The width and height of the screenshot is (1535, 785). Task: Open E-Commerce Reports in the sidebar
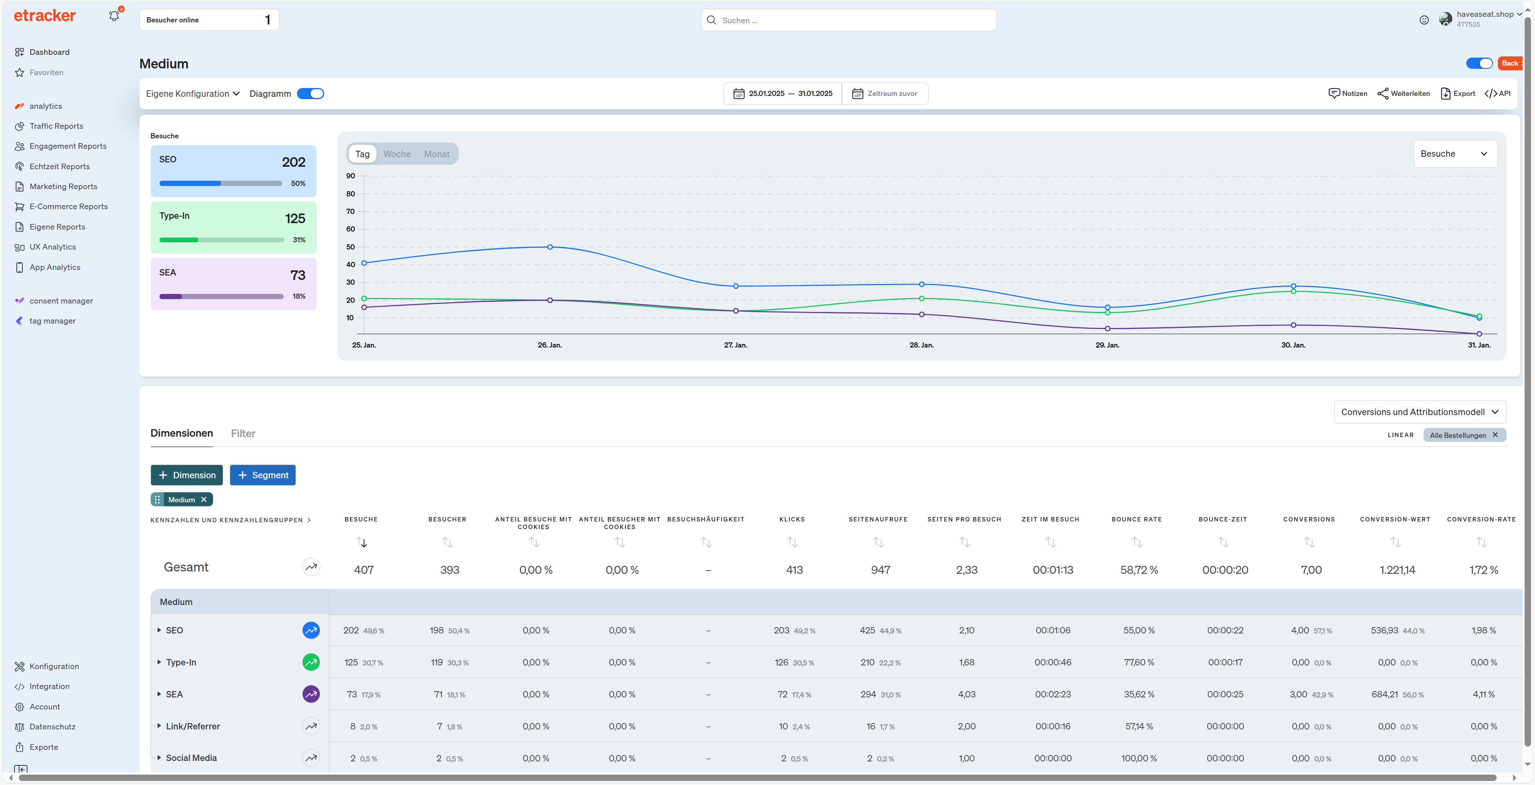click(x=68, y=206)
